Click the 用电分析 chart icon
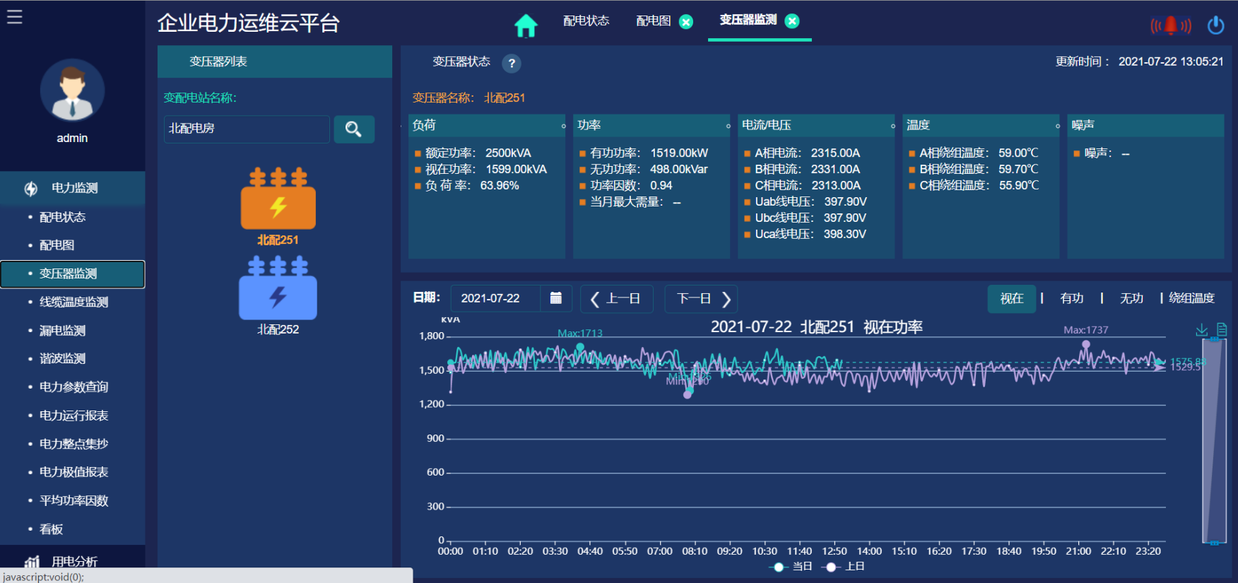1238x583 pixels. coord(32,562)
